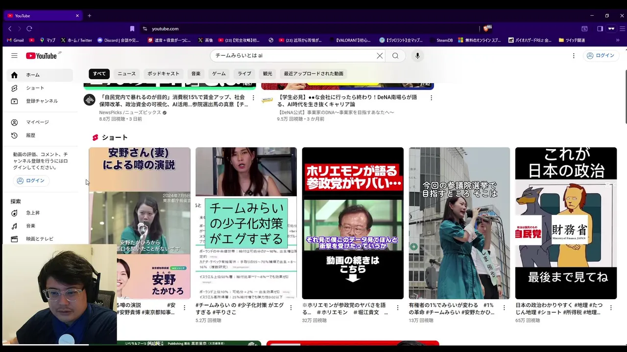Viewport: 627px width, 352px height.
Task: Click the page vertical scrollbar
Action: 626,97
